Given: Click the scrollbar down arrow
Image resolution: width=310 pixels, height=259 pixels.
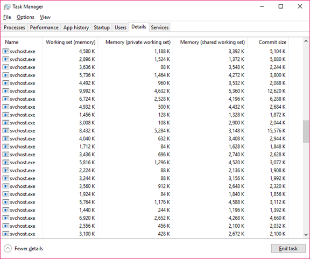Looking at the screenshot, I should (306, 235).
